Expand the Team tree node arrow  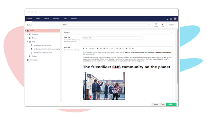coord(28,38)
